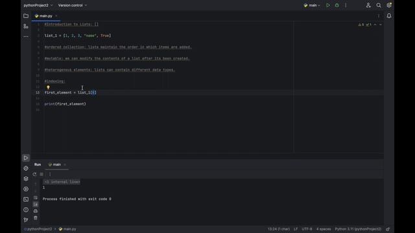
Task: Open the Notifications bell
Action: (389, 16)
